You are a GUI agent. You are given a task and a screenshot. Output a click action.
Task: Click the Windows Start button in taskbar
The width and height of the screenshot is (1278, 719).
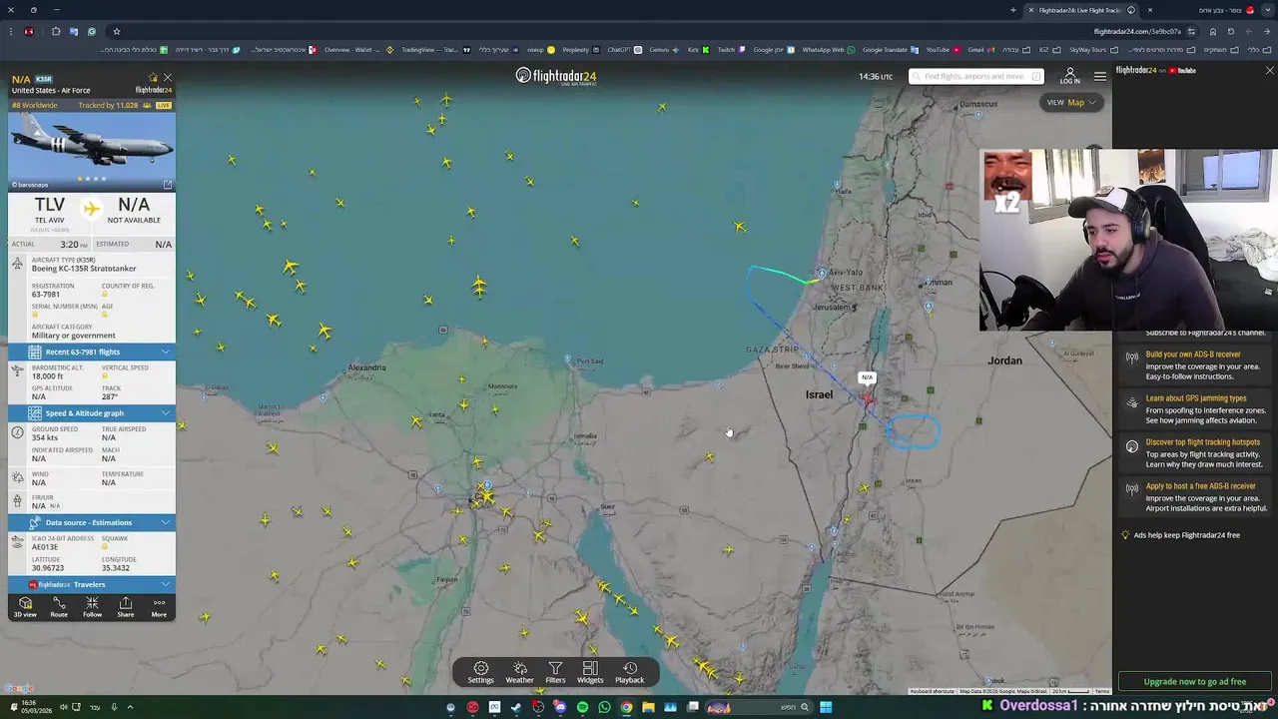(x=826, y=707)
